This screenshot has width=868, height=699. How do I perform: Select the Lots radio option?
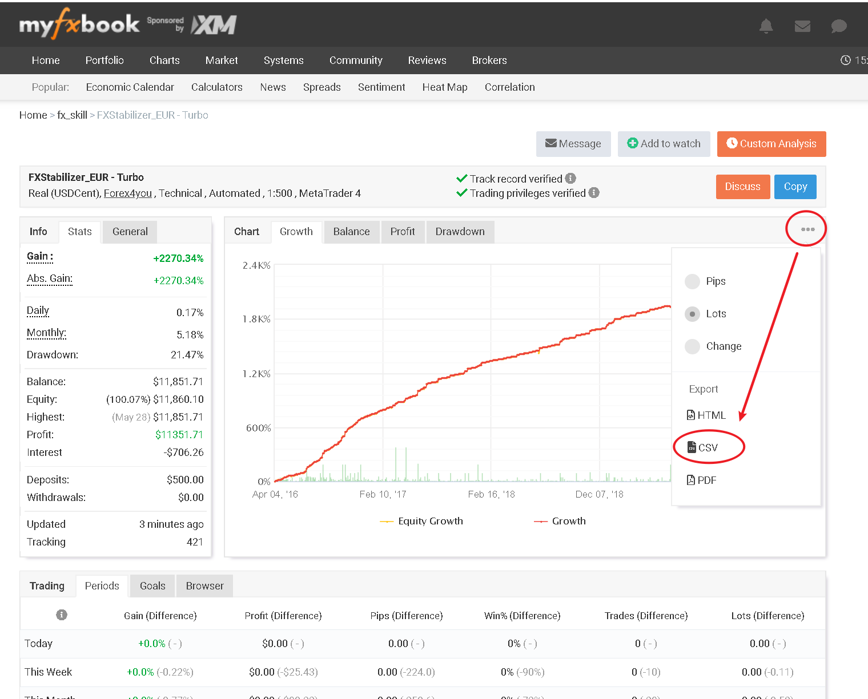(692, 314)
